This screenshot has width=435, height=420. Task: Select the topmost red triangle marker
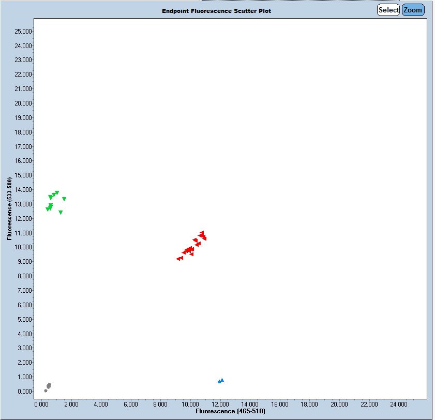tap(202, 233)
